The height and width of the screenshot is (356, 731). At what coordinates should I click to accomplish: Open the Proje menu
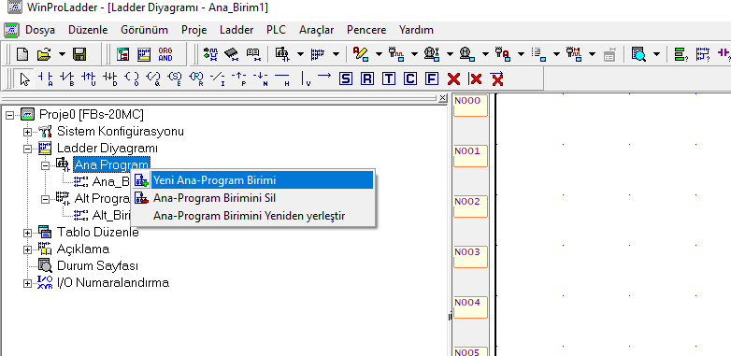193,30
